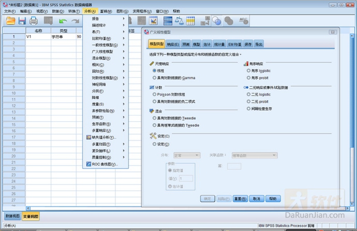Select the 设定(C) custom radio button
357x231 pixels.
(x=154, y=144)
